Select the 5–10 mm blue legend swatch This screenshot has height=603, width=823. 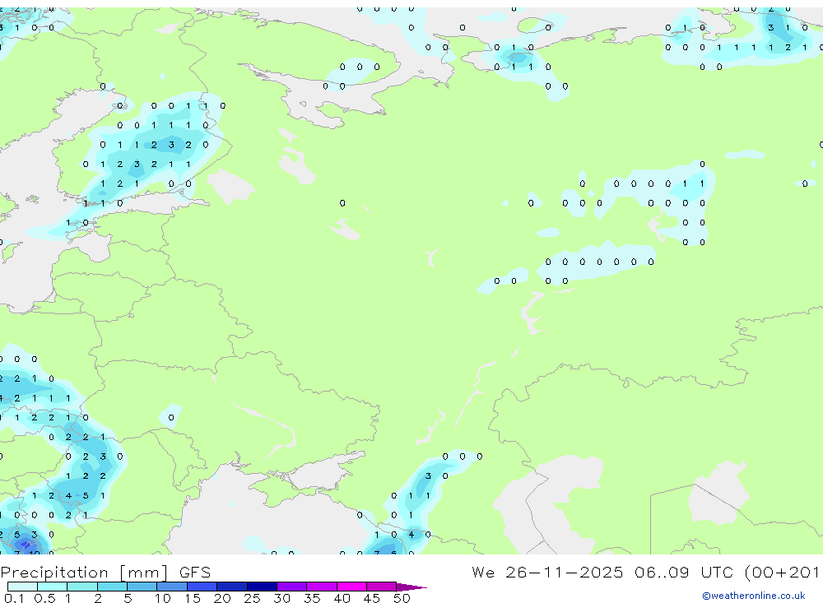pyautogui.click(x=142, y=587)
